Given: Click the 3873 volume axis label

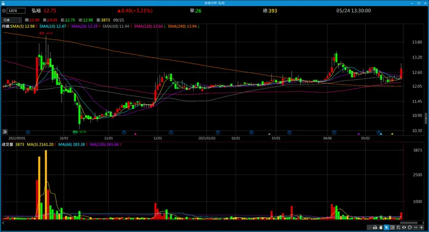Looking at the screenshot, I should click(x=417, y=150).
